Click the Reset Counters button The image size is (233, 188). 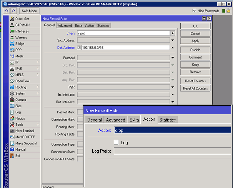(x=195, y=81)
